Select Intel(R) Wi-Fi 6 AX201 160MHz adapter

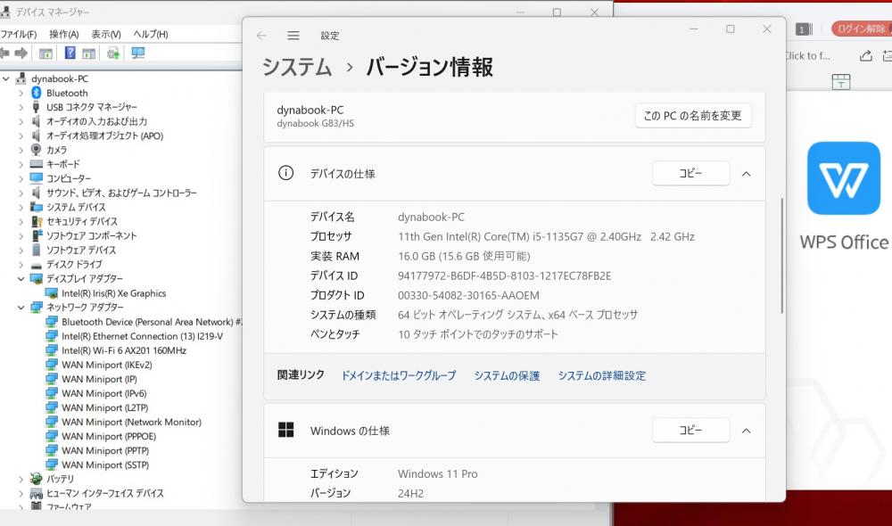124,350
